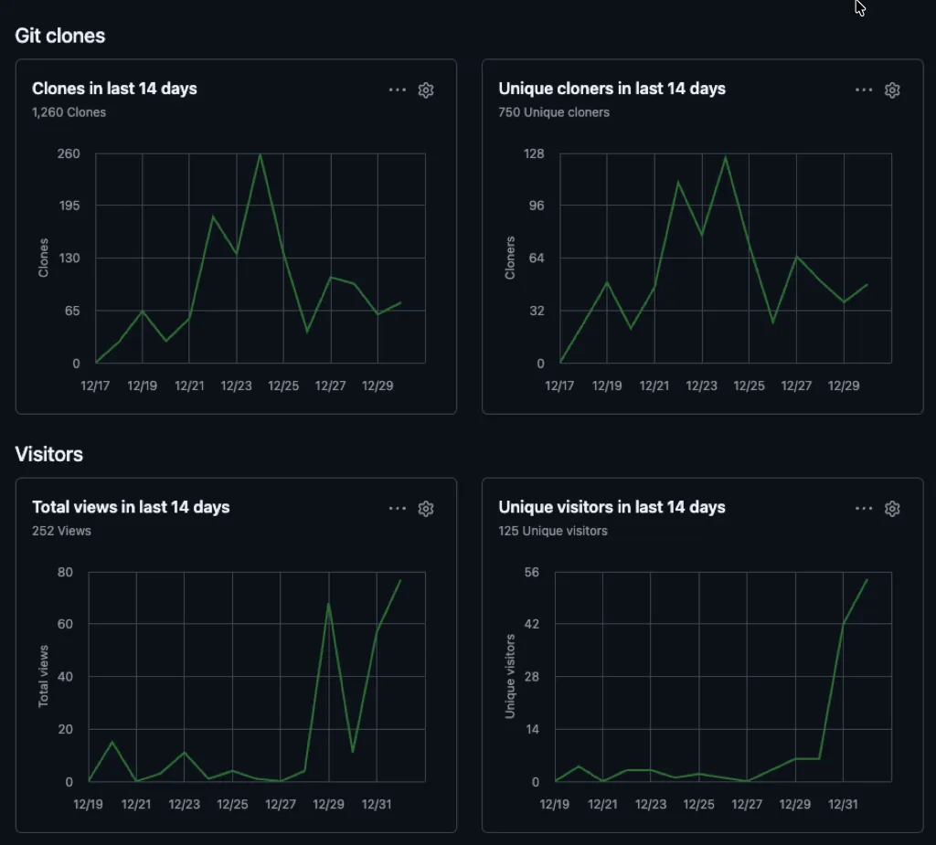Open the kebab menu on Clones panel
This screenshot has width=936, height=845.
(398, 90)
